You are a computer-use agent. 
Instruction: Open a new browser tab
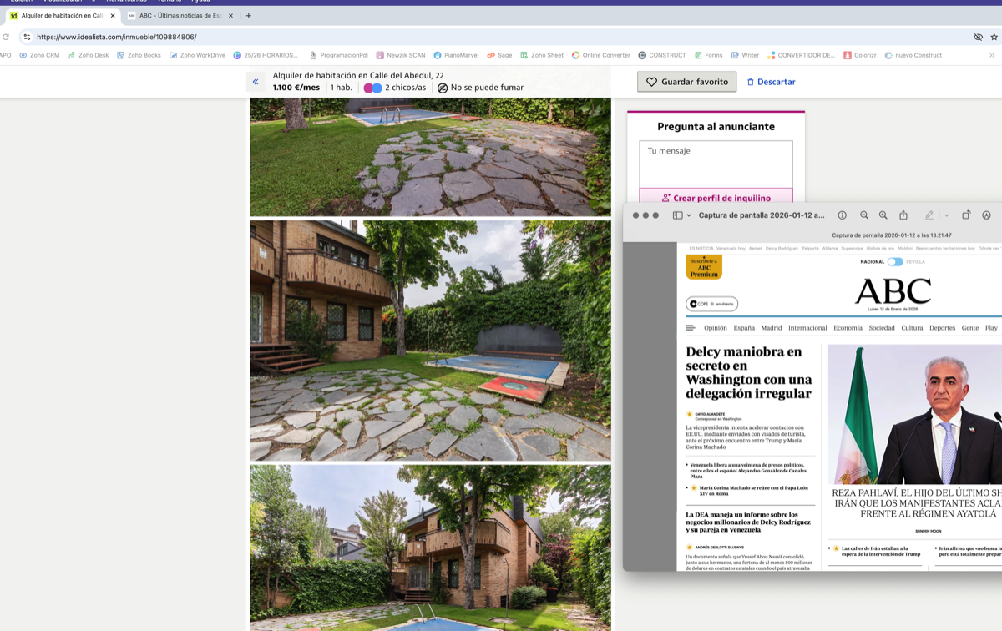[x=249, y=16]
